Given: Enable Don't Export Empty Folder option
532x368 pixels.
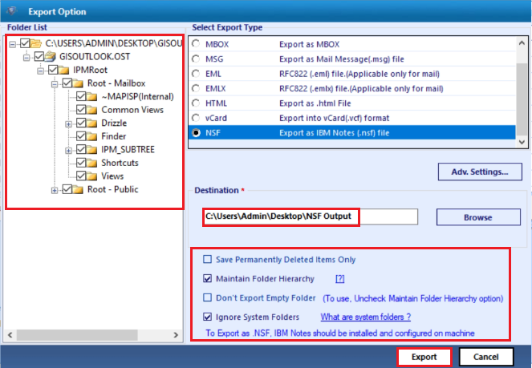Looking at the screenshot, I should (207, 297).
